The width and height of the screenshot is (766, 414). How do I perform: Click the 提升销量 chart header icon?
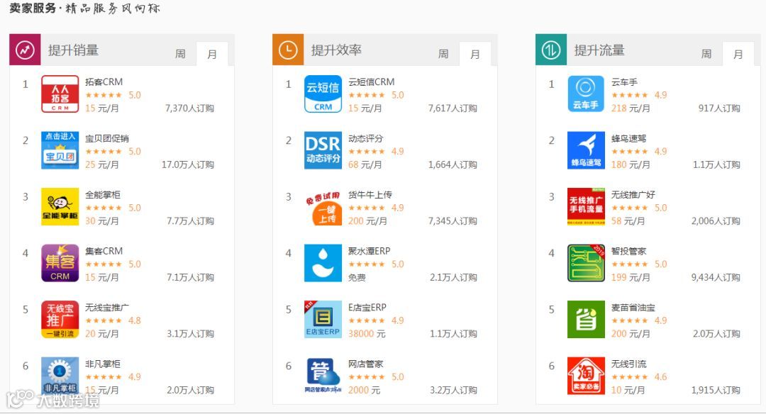coord(25,50)
